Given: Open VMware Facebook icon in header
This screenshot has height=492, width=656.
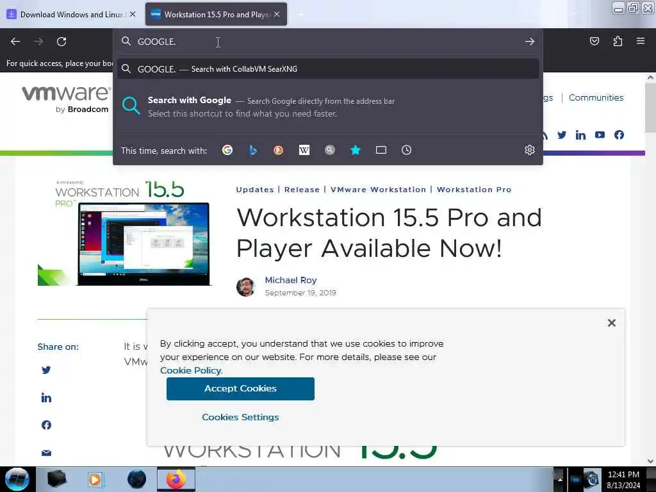Looking at the screenshot, I should (619, 135).
